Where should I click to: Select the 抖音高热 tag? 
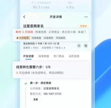(x=48, y=38)
